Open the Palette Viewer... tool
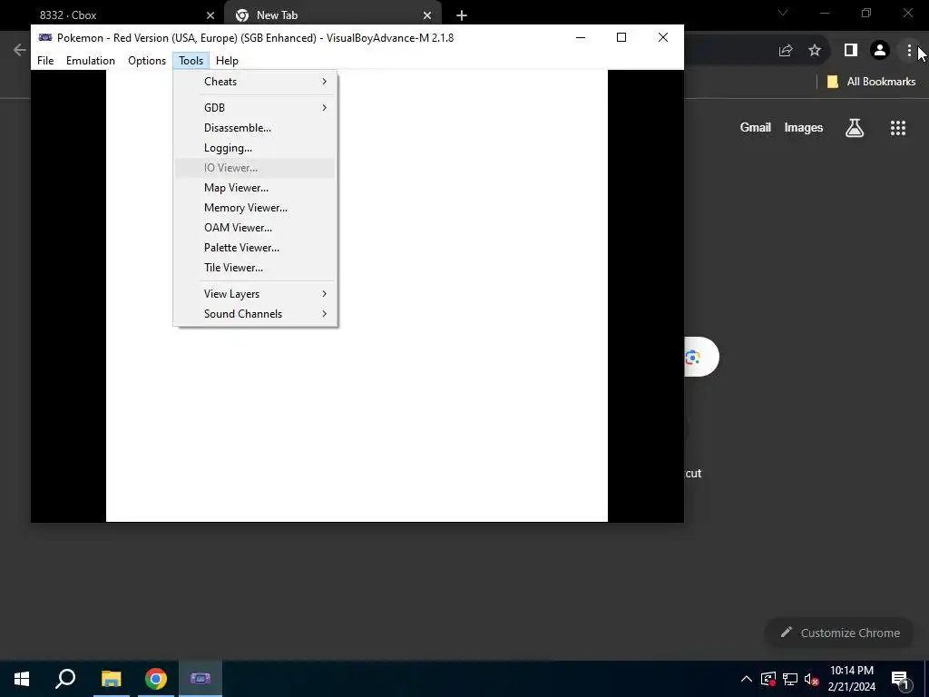929x697 pixels. [255, 247]
